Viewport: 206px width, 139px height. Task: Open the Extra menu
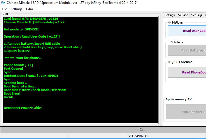click(29, 9)
